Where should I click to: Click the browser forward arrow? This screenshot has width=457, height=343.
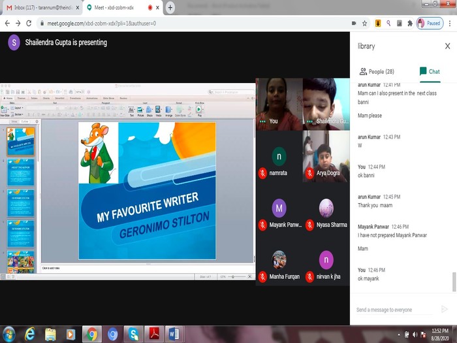pos(18,24)
